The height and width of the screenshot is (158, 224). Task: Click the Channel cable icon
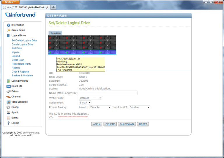(8, 97)
